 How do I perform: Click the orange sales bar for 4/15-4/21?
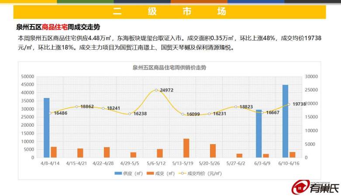pyautogui.click(x=80, y=153)
